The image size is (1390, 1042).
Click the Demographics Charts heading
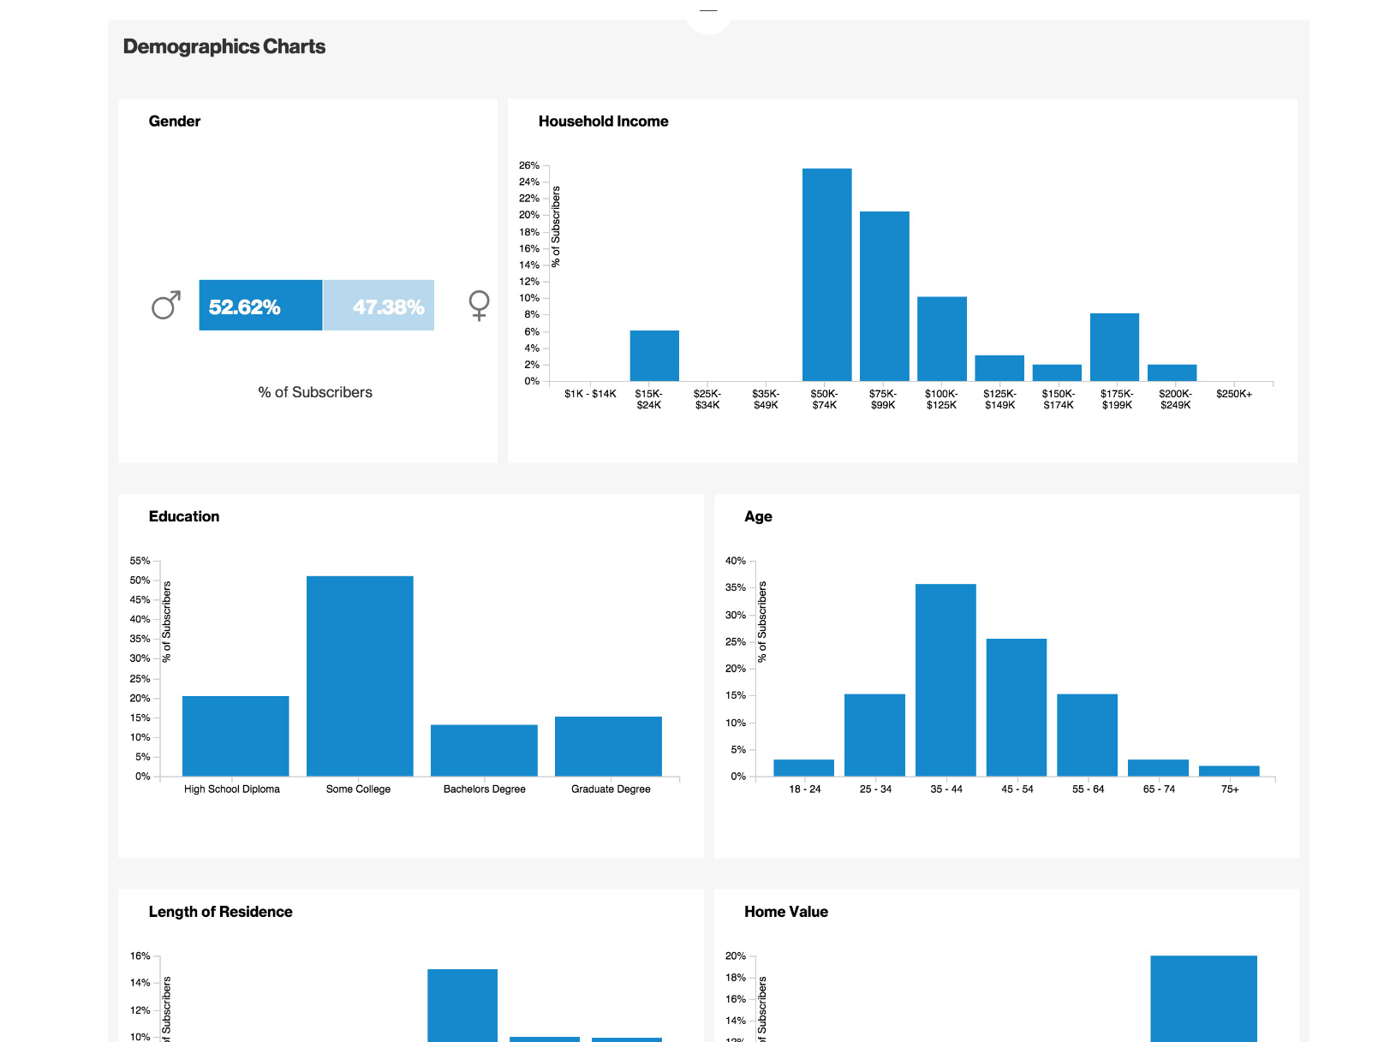224,46
